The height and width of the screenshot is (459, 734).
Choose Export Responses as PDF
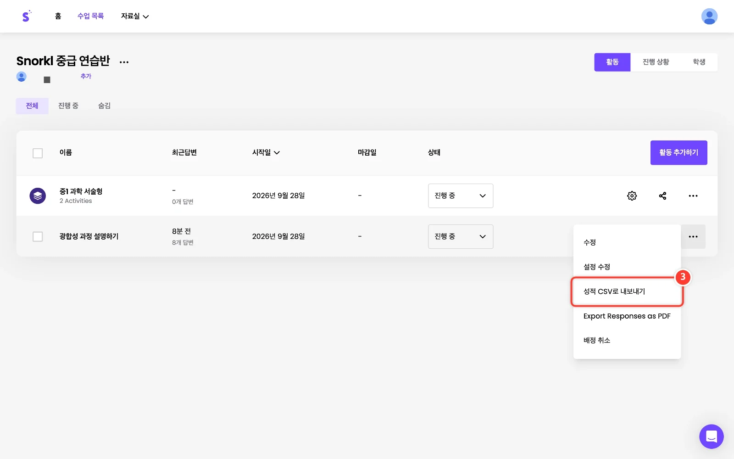(x=627, y=316)
